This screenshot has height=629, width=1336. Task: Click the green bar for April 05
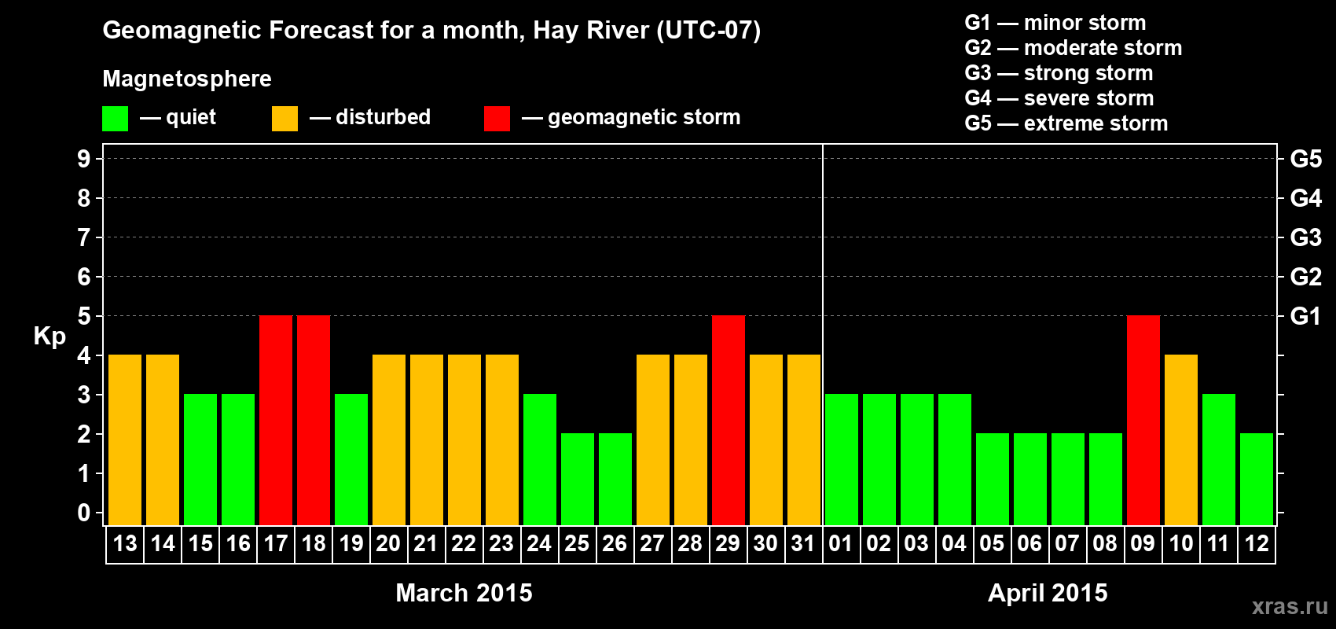993,479
